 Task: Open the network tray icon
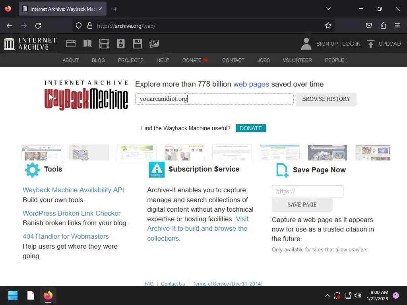[348, 295]
